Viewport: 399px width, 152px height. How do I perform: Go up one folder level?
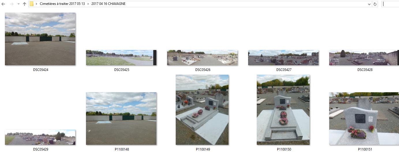[x=25, y=4]
